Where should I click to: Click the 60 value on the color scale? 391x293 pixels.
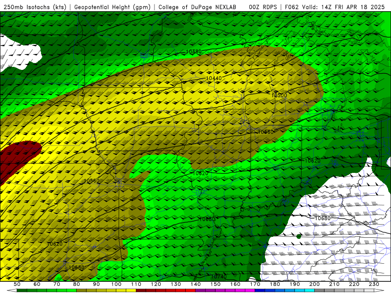coord(37,284)
